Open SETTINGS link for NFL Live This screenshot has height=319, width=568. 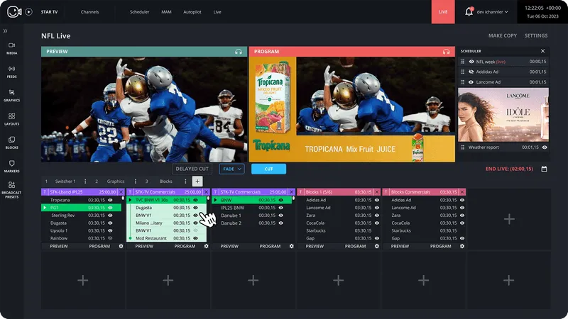coord(536,35)
